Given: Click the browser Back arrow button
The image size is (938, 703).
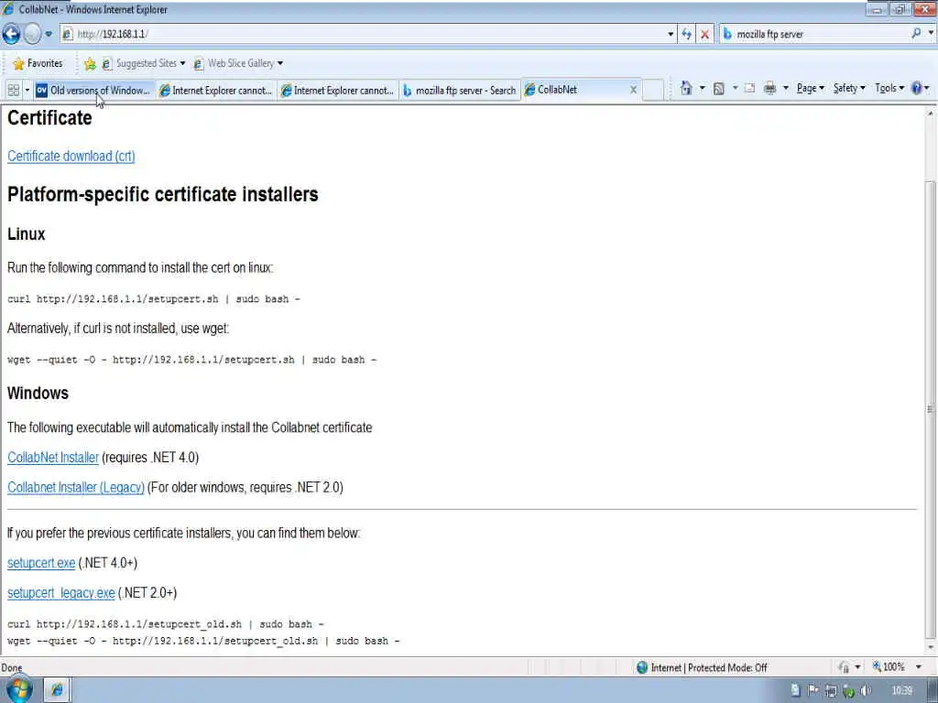Looking at the screenshot, I should tap(11, 34).
